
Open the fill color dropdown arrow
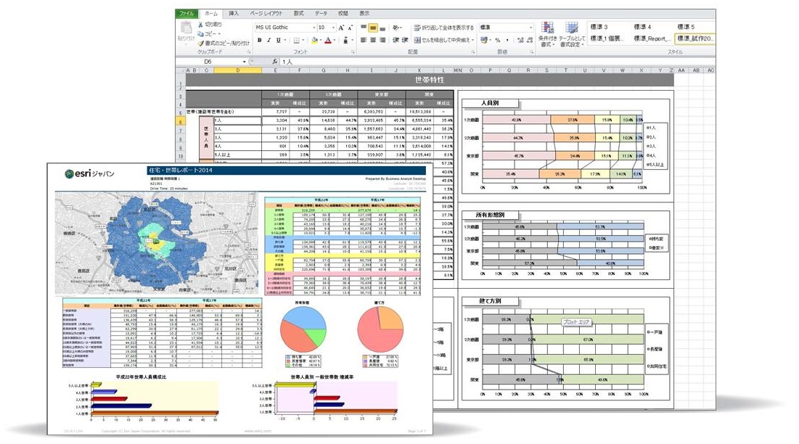[x=321, y=40]
